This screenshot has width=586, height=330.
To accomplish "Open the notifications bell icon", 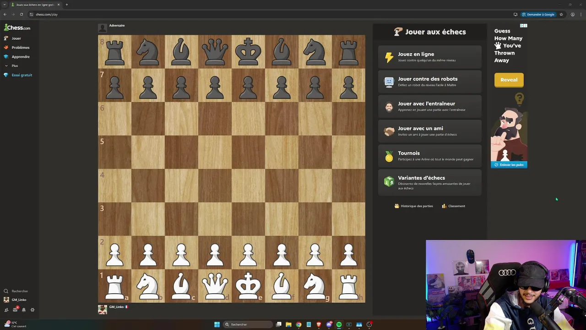I will [x=24, y=310].
